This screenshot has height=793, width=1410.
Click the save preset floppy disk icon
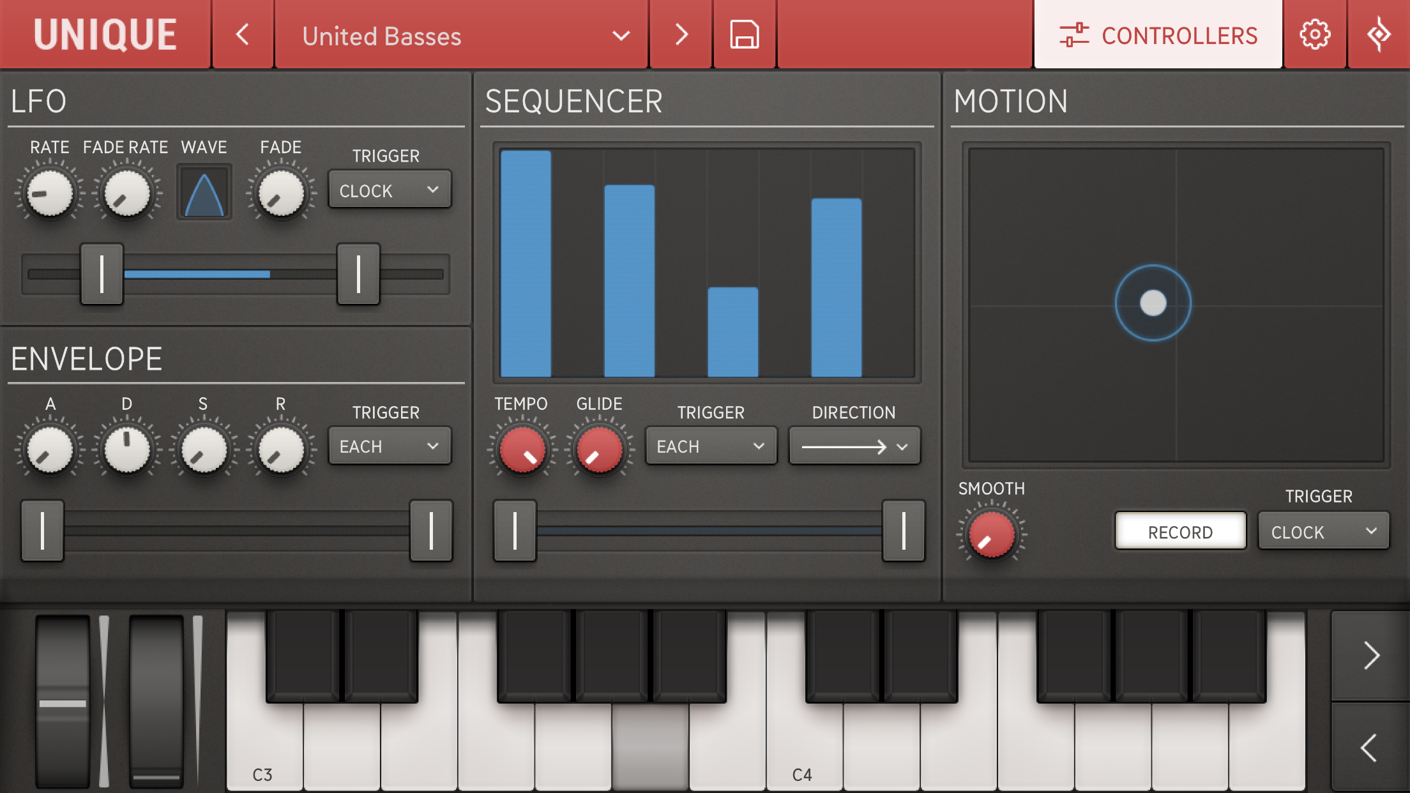click(x=744, y=34)
